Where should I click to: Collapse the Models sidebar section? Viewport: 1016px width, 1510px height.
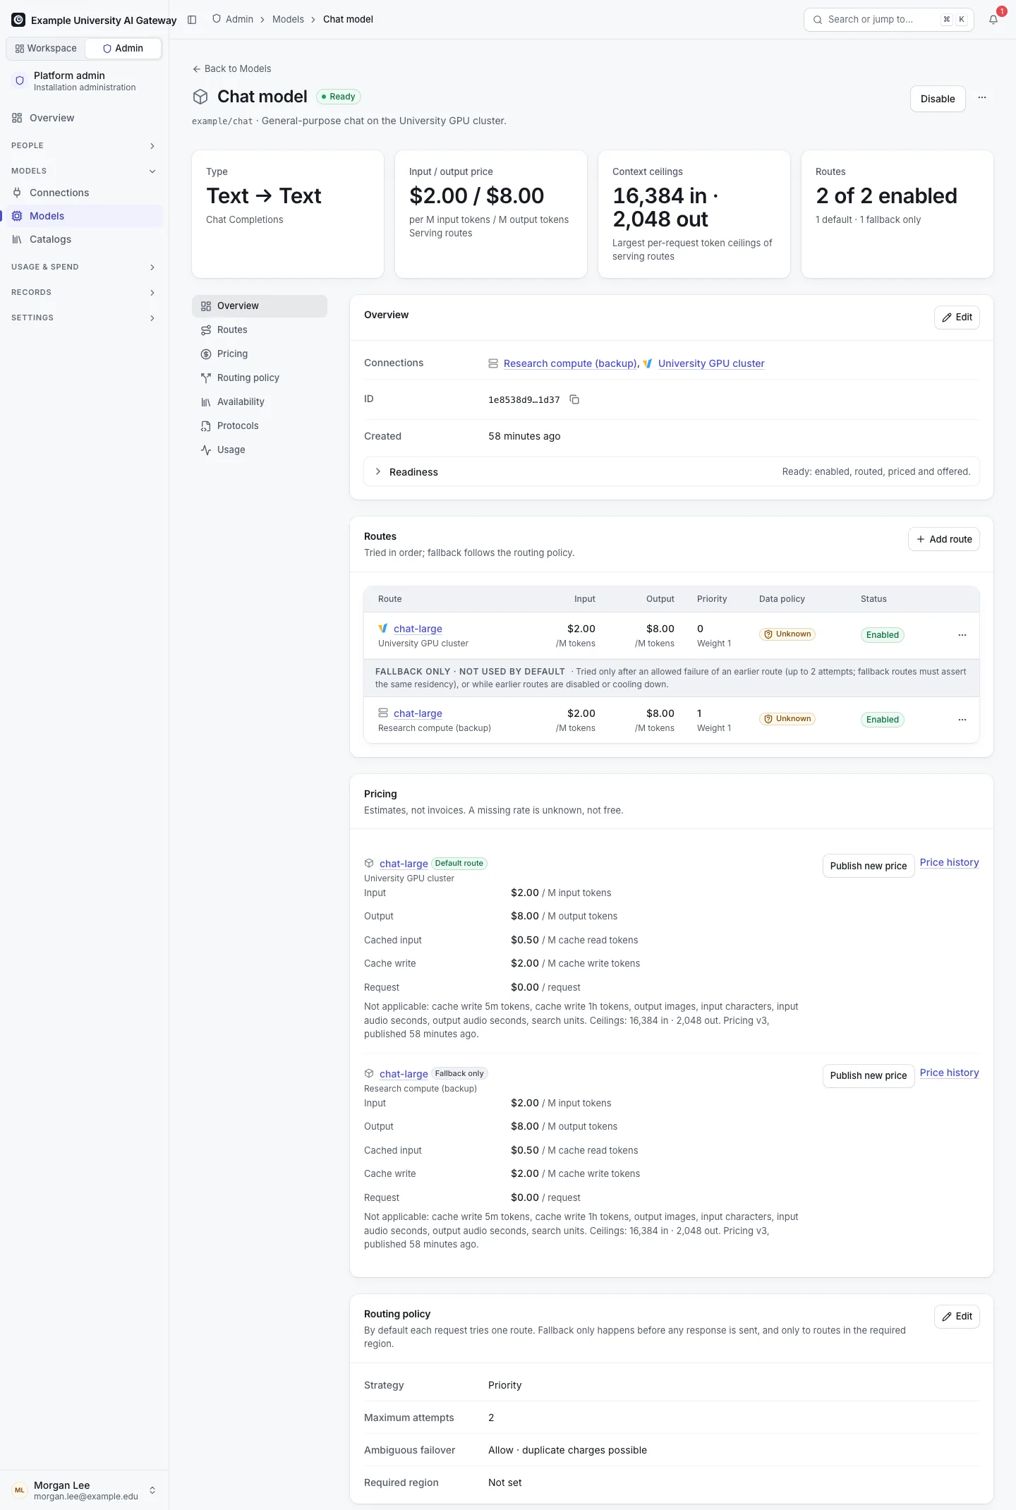pos(84,171)
